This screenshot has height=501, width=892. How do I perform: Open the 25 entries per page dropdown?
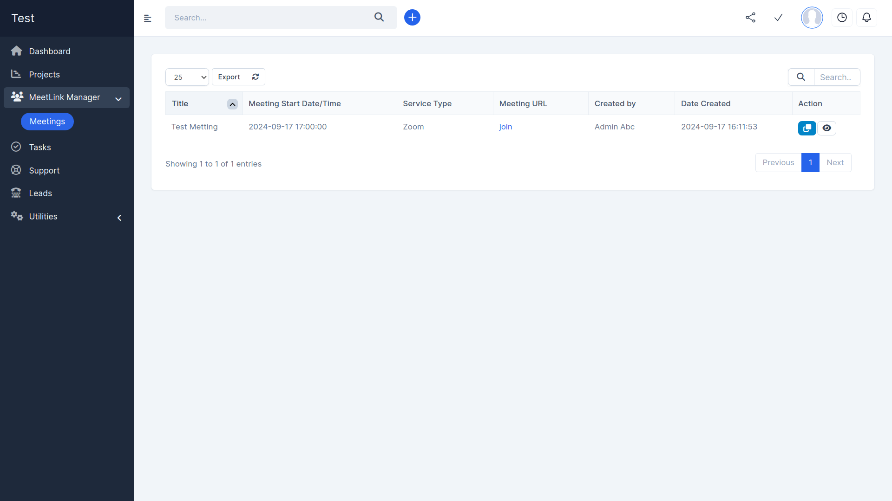187,77
